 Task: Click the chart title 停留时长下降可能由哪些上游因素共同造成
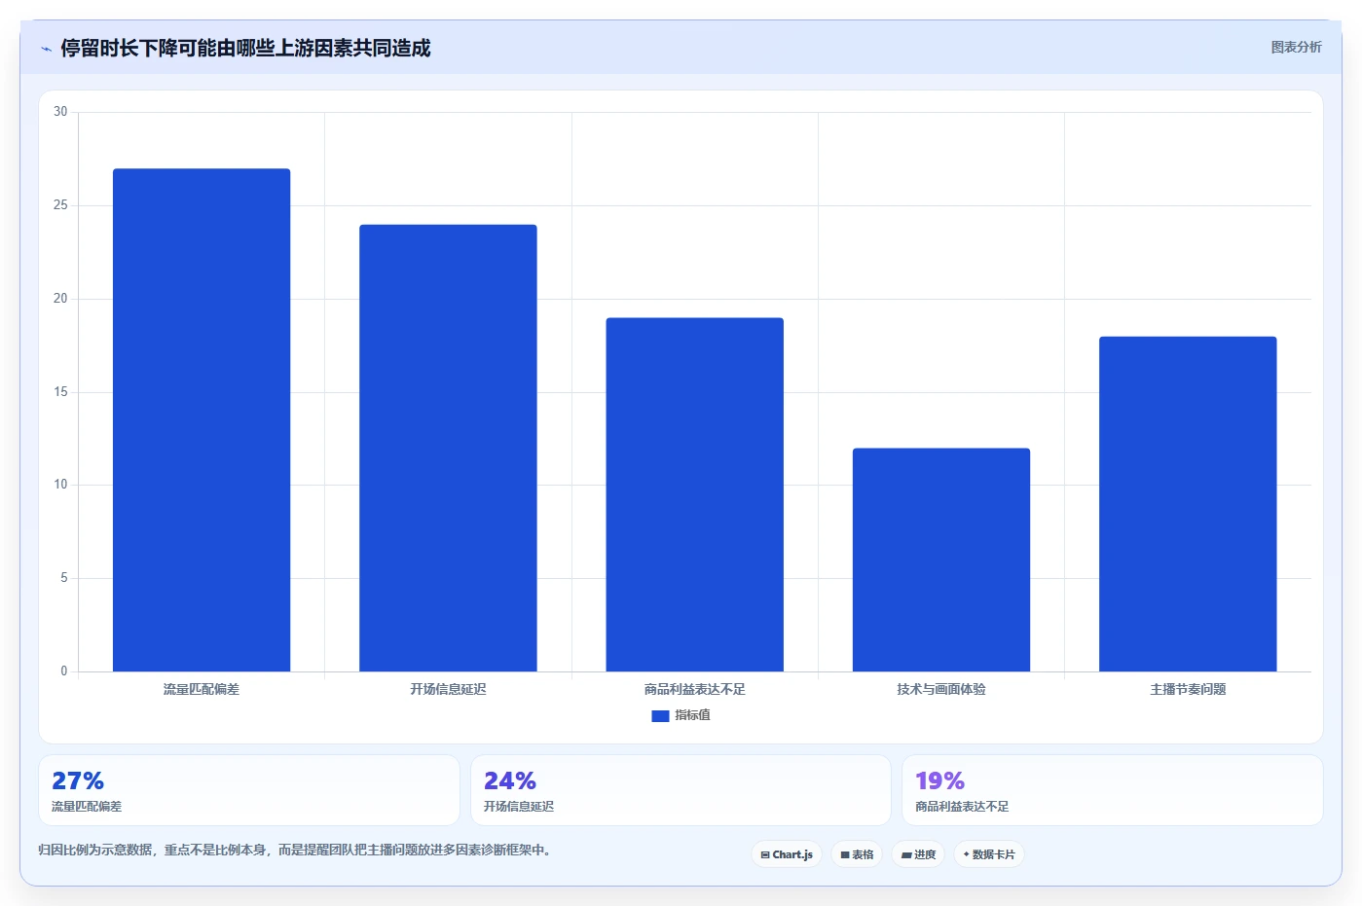coord(245,48)
